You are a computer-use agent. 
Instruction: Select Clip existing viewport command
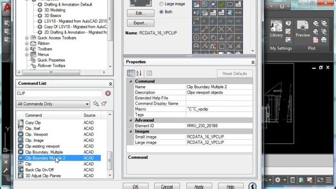[x=43, y=146]
